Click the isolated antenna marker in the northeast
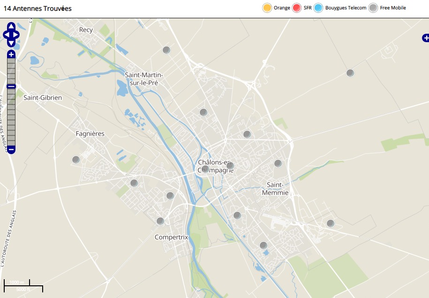This screenshot has width=429, height=298. coord(350,73)
